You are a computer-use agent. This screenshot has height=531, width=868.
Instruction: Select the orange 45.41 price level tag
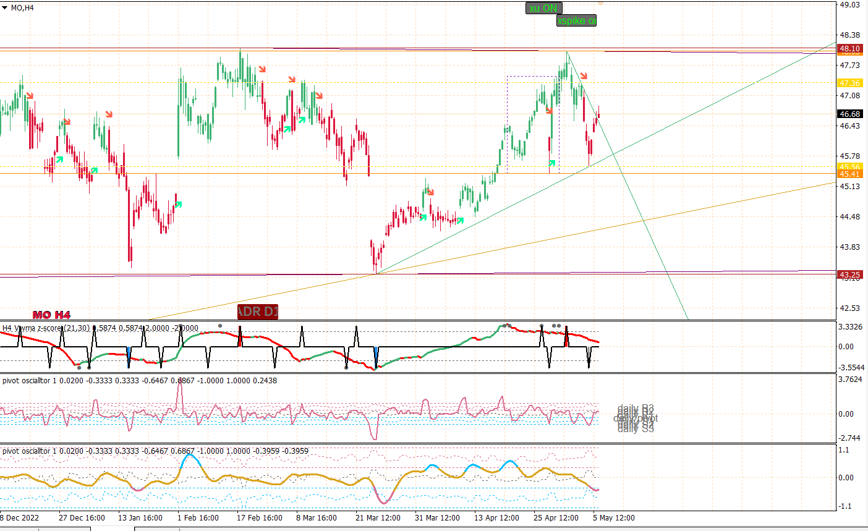pyautogui.click(x=849, y=174)
